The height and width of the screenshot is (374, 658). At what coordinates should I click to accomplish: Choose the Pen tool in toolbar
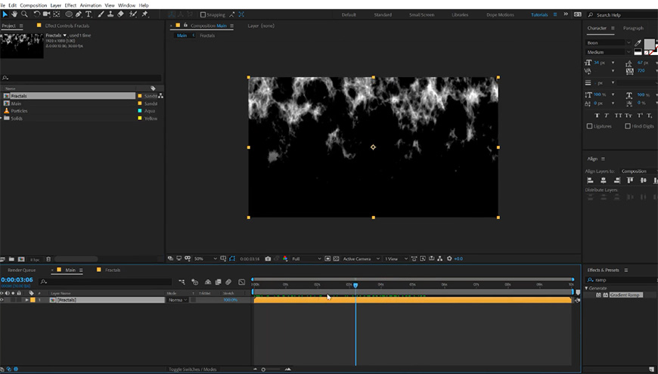click(x=79, y=14)
